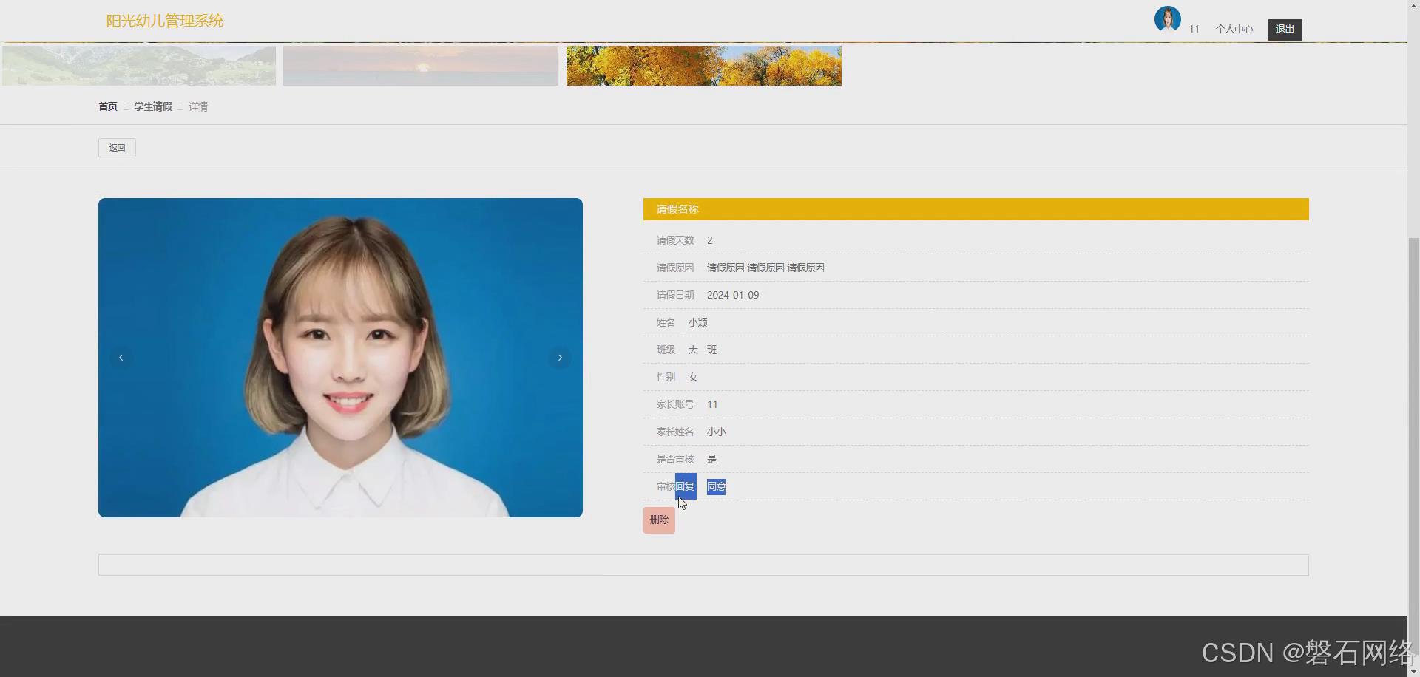This screenshot has height=677, width=1420.
Task: Show next photo with right carousel arrow
Action: pos(560,358)
